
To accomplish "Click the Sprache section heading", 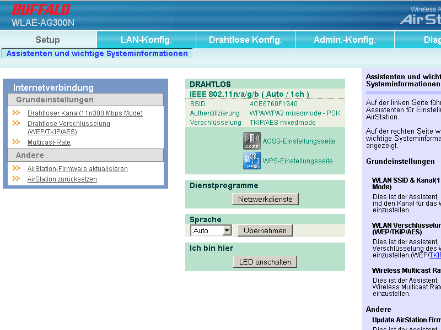I will 205,219.
